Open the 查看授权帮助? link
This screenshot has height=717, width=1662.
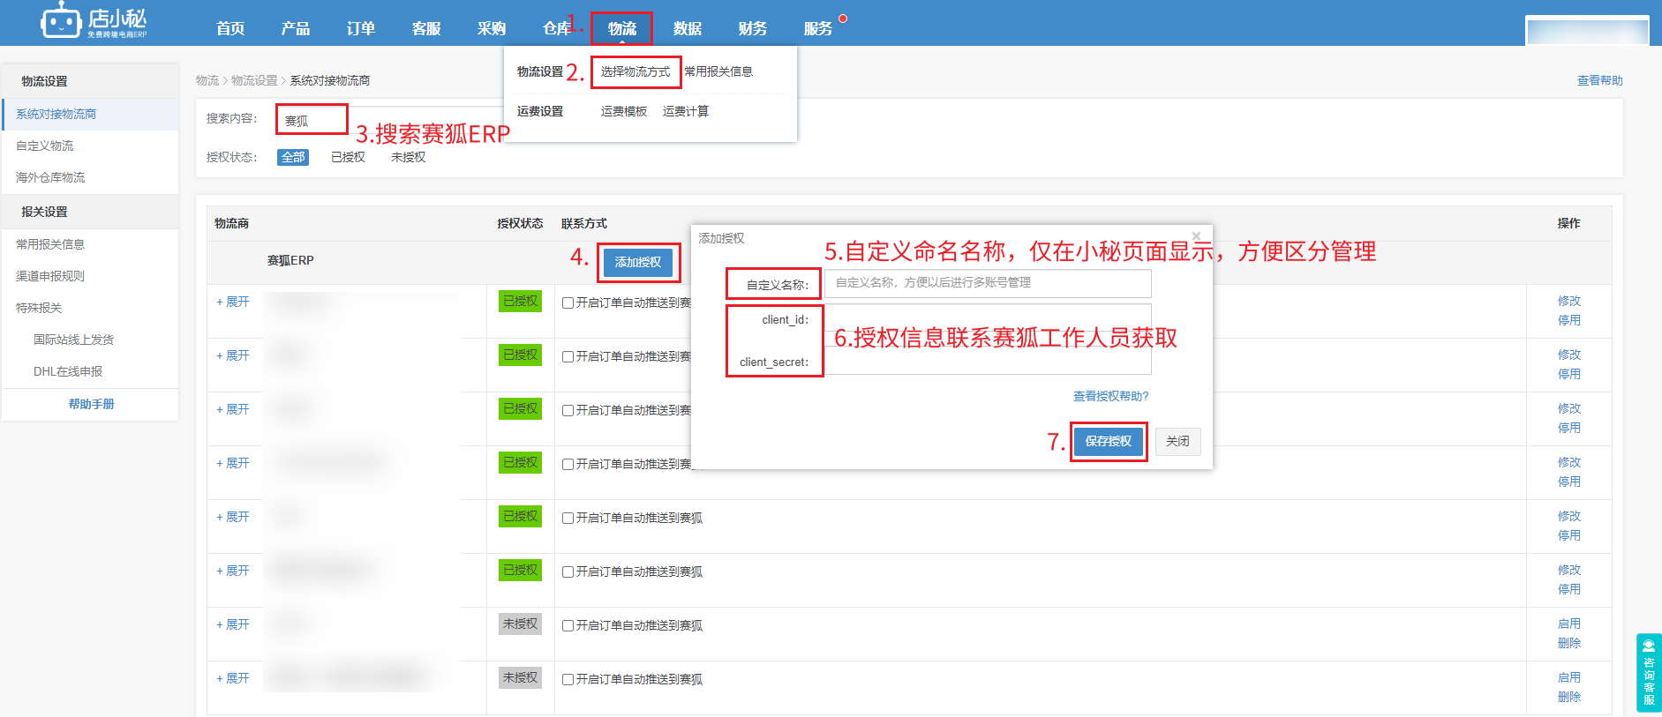pyautogui.click(x=1110, y=396)
